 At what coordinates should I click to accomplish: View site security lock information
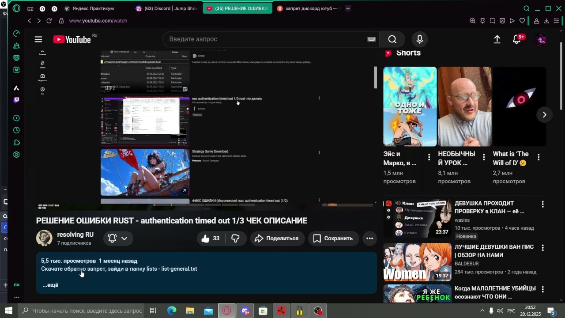[61, 21]
